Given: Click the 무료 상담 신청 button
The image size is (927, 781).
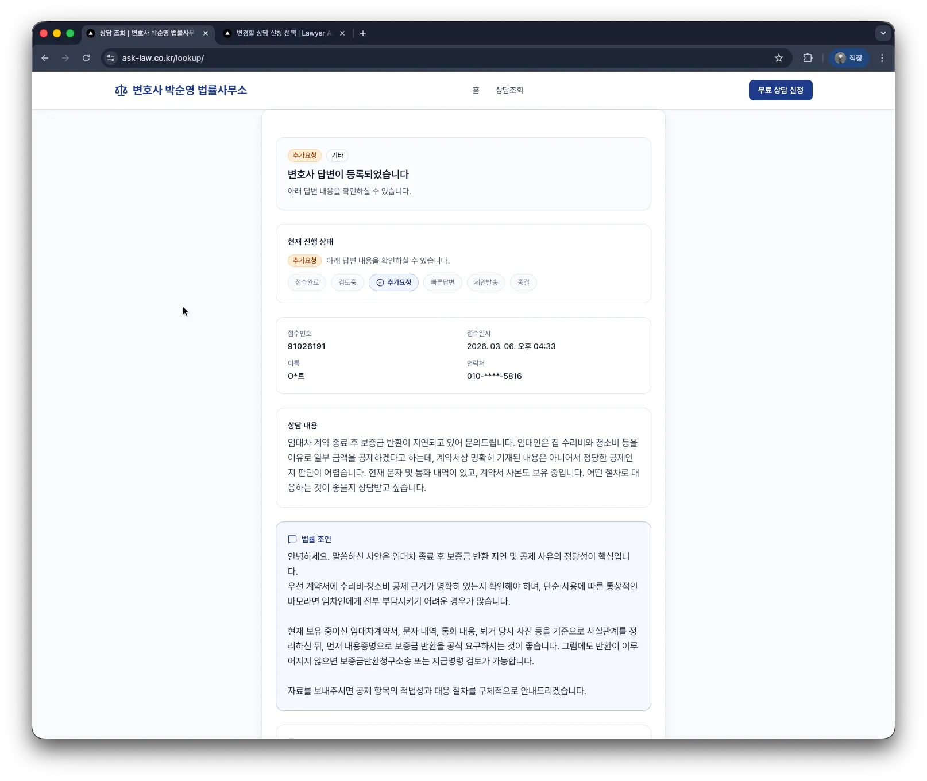Looking at the screenshot, I should point(780,90).
